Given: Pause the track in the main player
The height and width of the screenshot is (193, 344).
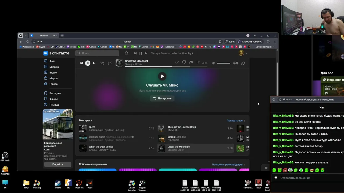Looking at the screenshot, I should click(88, 63).
